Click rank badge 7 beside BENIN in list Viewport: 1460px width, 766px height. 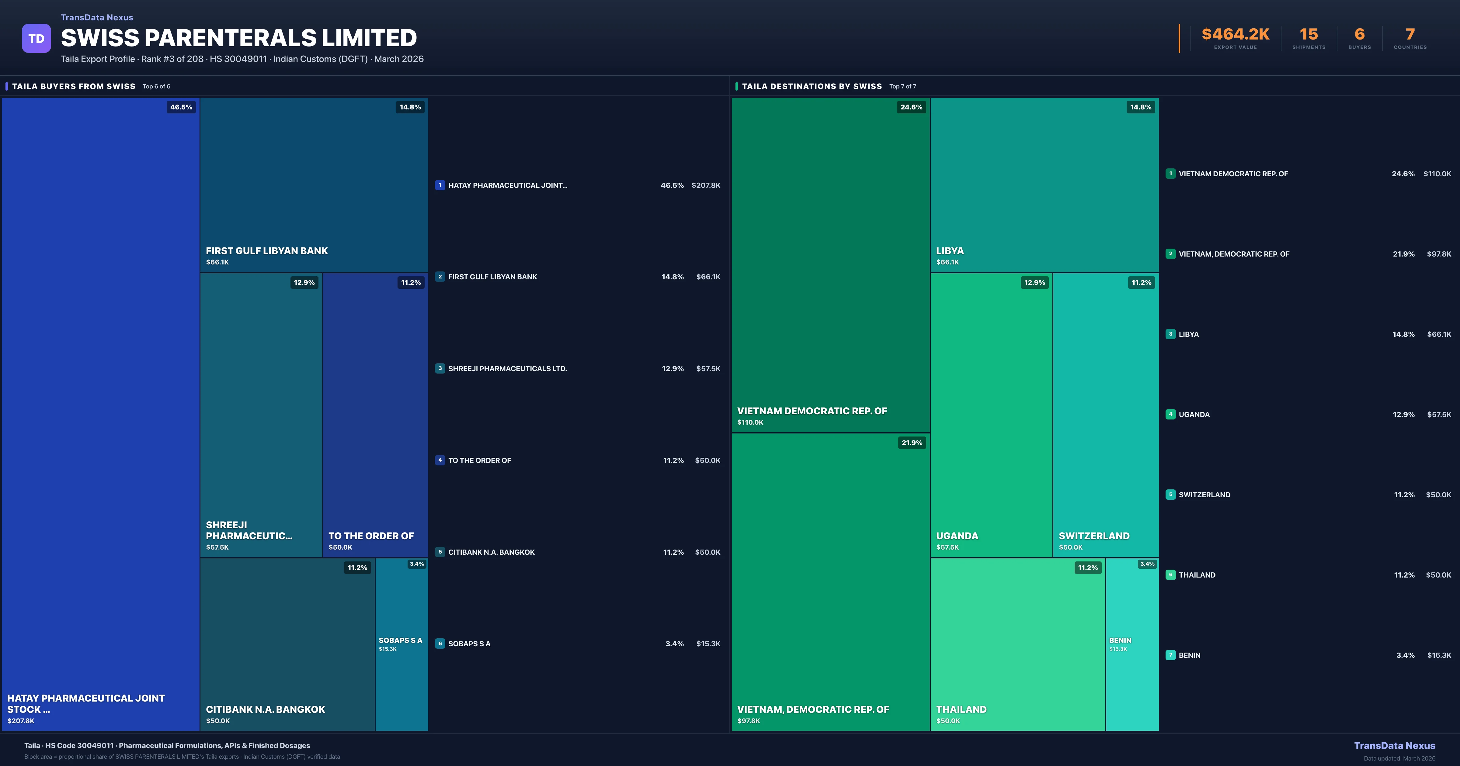[x=1170, y=655]
